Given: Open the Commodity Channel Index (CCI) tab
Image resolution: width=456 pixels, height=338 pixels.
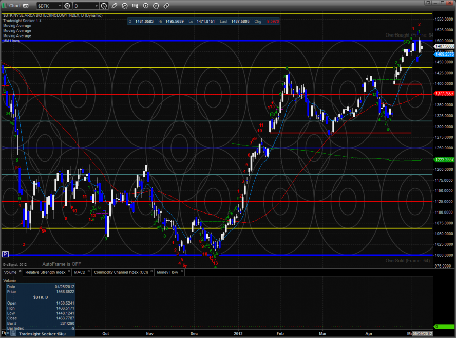Looking at the screenshot, I should (121, 272).
